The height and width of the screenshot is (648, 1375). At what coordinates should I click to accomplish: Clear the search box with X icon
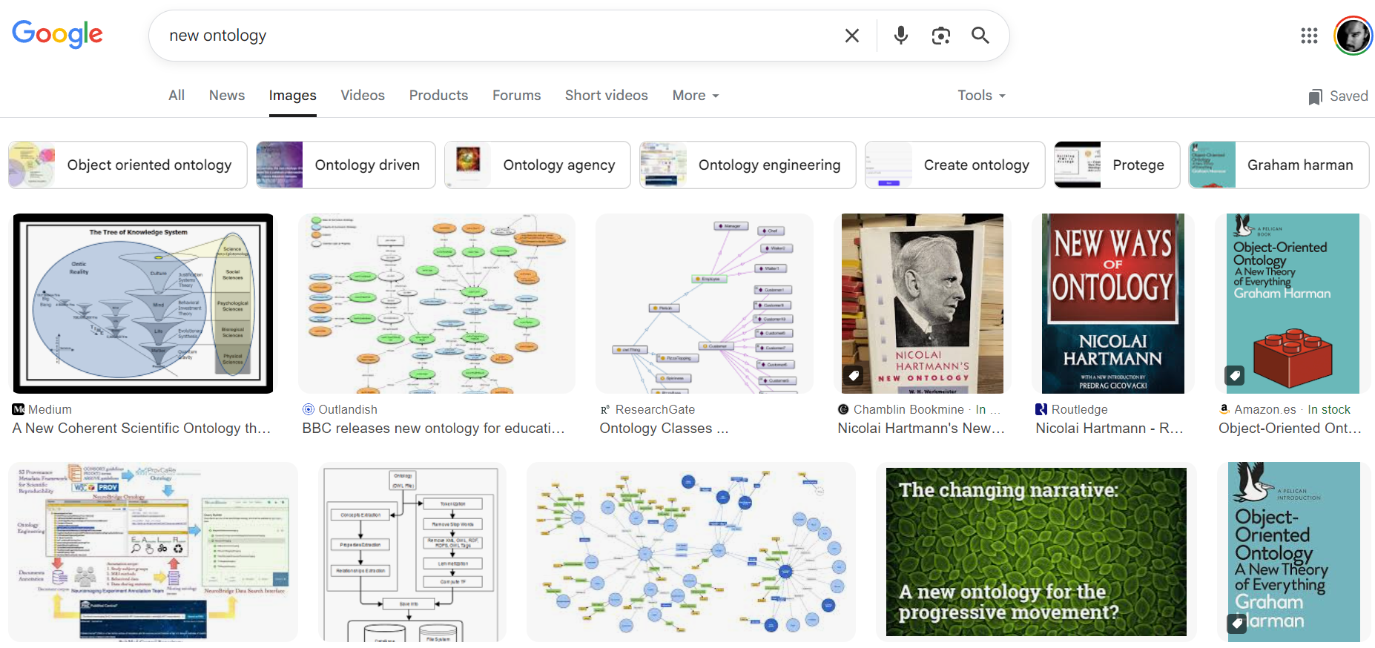point(852,36)
